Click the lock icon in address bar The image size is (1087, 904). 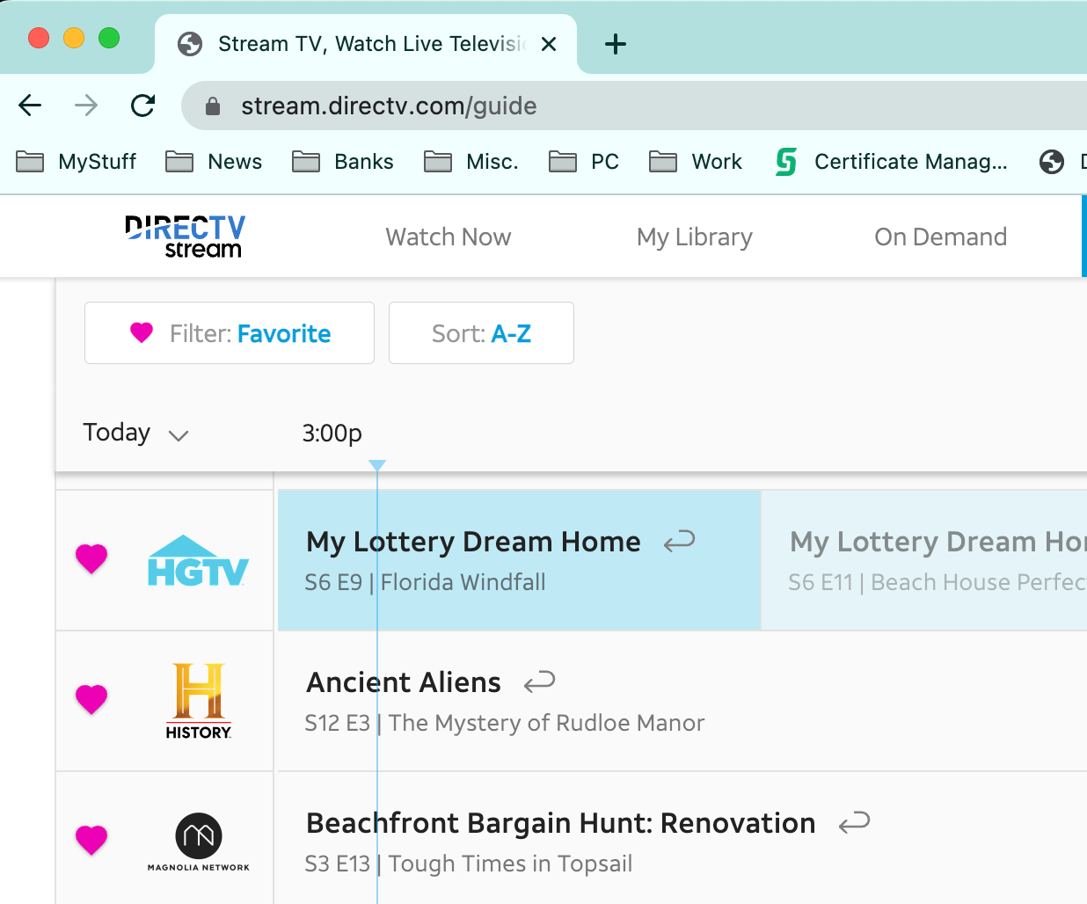212,106
